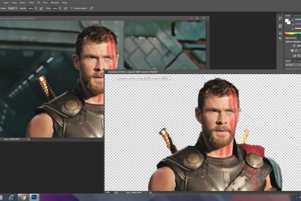Open the Select menu

point(23,3)
